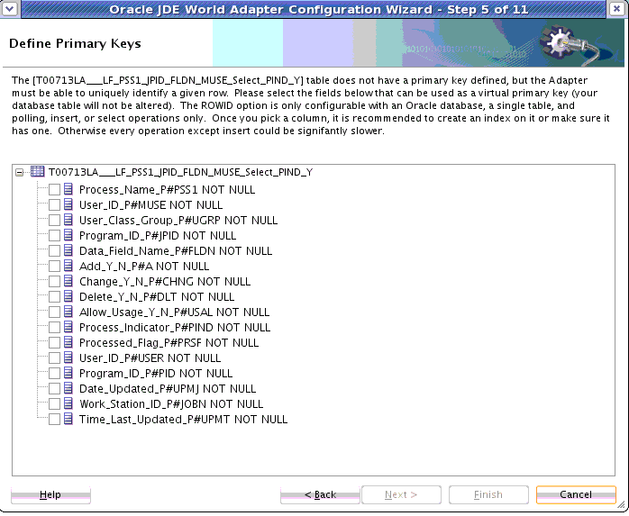Click column icon for Date_Updated_P#UPMJ
Screen dimensions: 629x516
tap(68, 388)
